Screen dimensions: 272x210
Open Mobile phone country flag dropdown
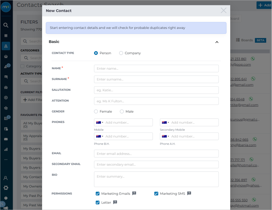point(99,122)
